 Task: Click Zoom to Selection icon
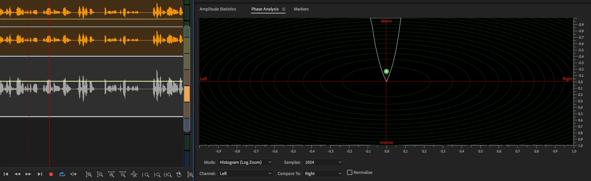(168, 175)
